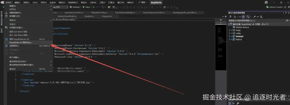Choose 克隆存储库(E)... from File menu
This screenshot has height=105, width=290.
click(x=28, y=13)
